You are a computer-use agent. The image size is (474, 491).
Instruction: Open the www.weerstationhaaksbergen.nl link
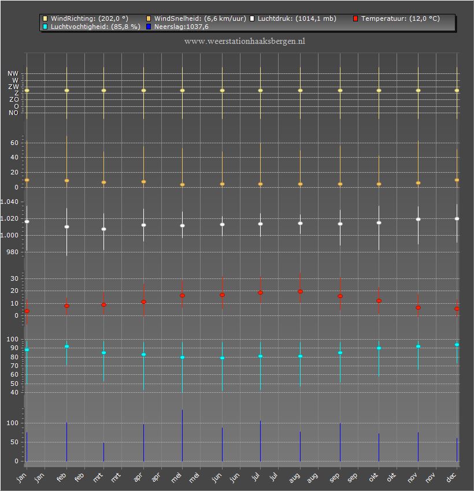pyautogui.click(x=245, y=42)
